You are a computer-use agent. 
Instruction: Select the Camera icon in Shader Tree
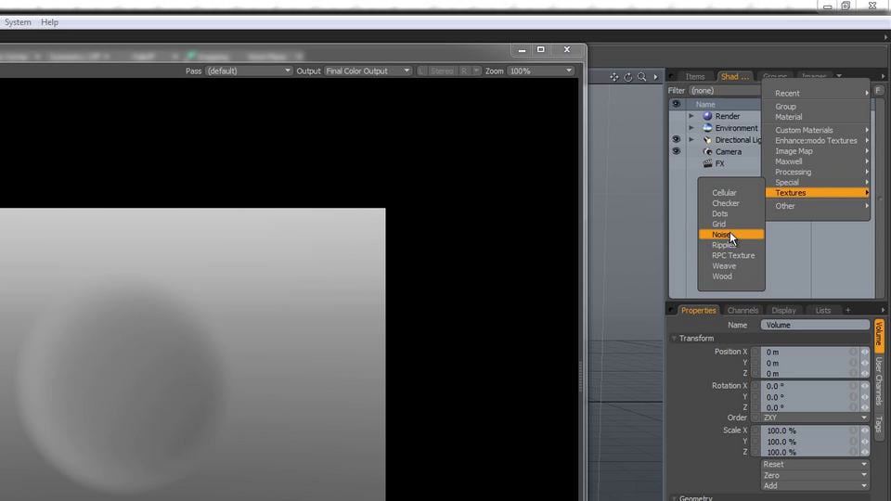(707, 151)
